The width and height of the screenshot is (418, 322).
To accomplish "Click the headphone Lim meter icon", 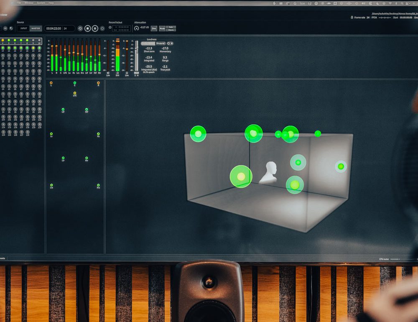I will pos(127,73).
